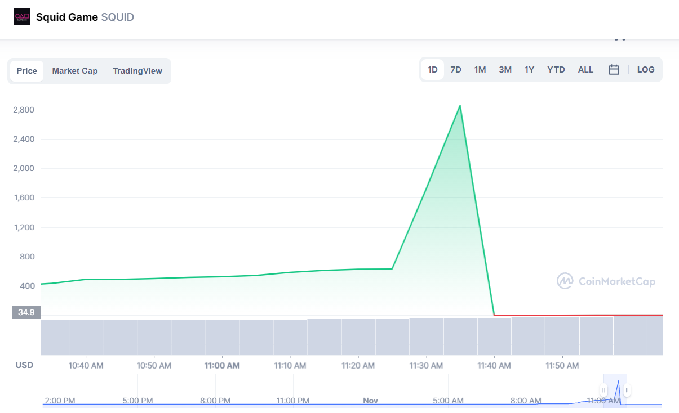Select the 1M time range
The height and width of the screenshot is (413, 679).
tap(480, 70)
